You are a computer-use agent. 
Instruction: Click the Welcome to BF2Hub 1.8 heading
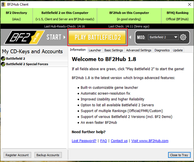(104, 59)
